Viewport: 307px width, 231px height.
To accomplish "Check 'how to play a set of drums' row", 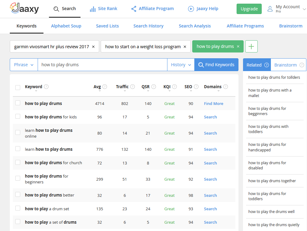I will pos(18,222).
